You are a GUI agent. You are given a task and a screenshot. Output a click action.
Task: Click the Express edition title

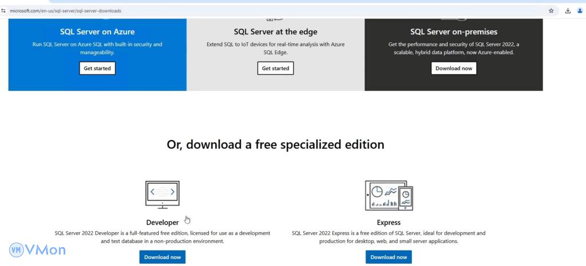(x=389, y=223)
